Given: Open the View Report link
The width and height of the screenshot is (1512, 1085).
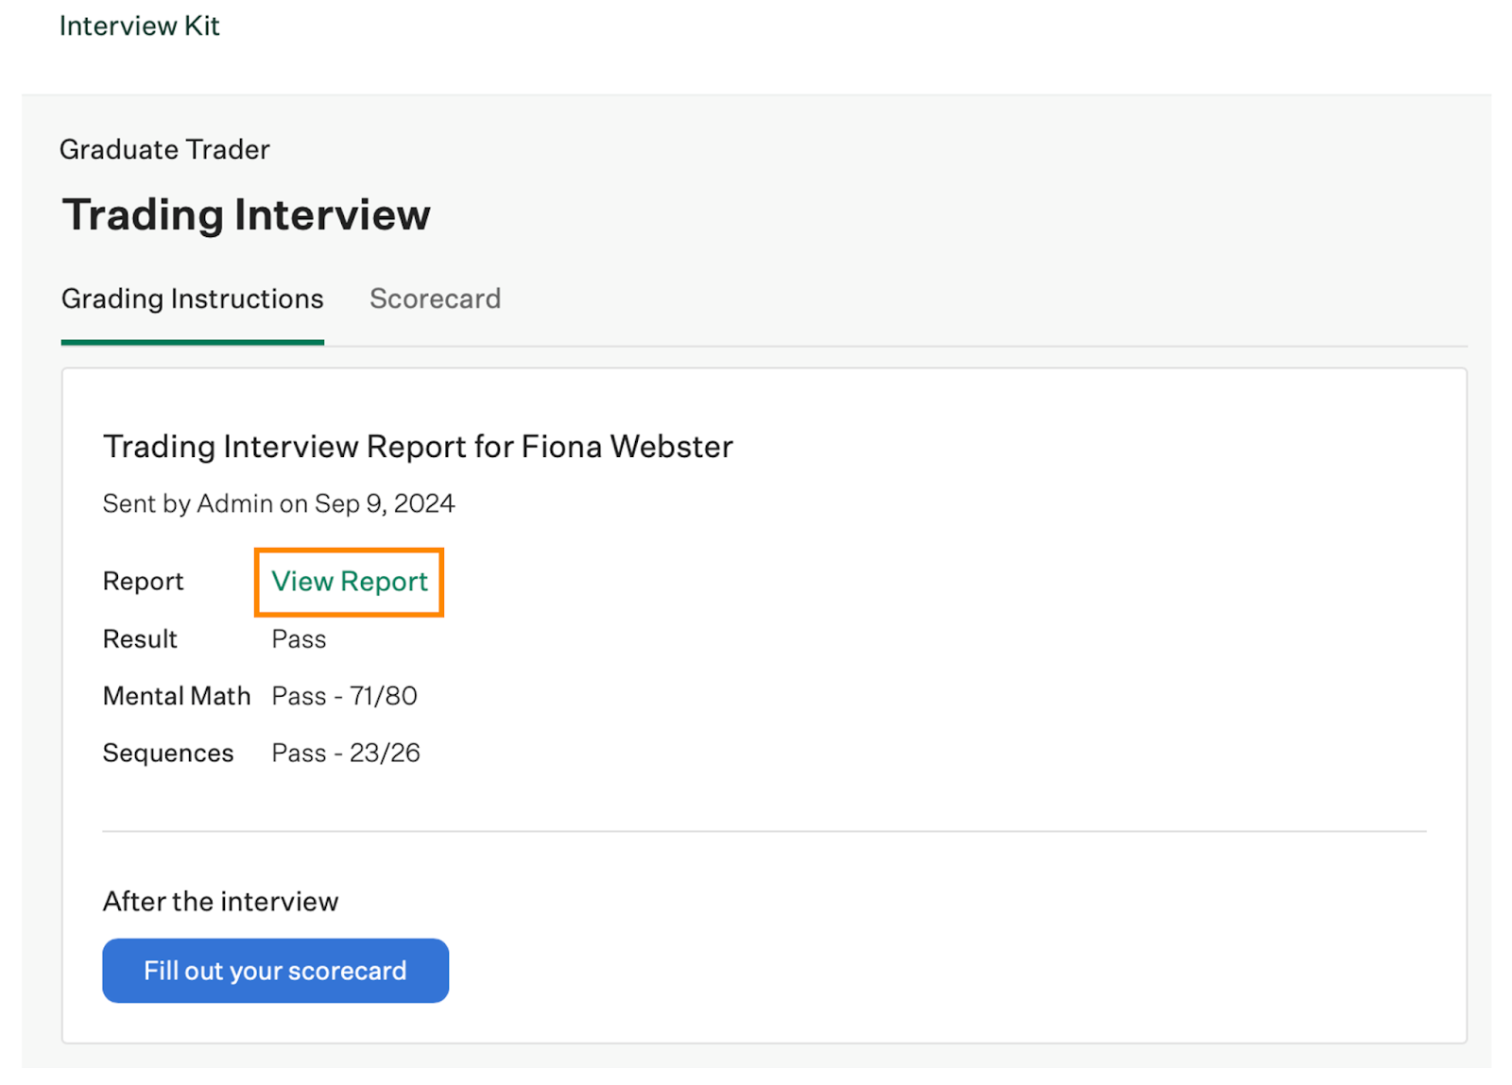Looking at the screenshot, I should click(350, 582).
